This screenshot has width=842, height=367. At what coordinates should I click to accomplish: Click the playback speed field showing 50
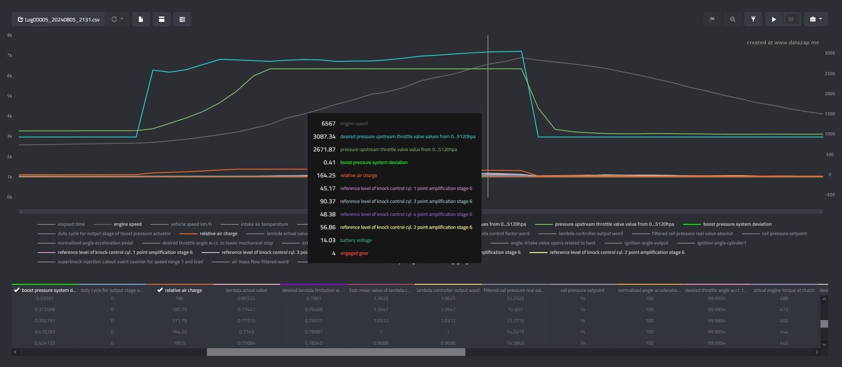[791, 19]
